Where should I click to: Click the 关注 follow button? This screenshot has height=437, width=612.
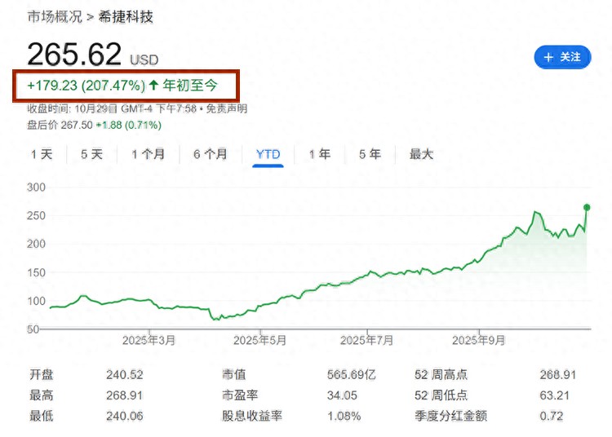tap(562, 57)
